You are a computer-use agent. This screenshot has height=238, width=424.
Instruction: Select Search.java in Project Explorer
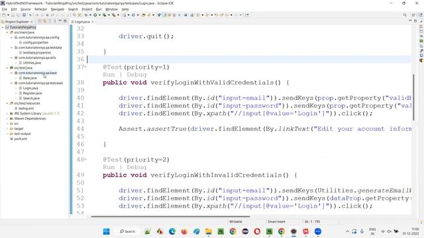coord(31,99)
